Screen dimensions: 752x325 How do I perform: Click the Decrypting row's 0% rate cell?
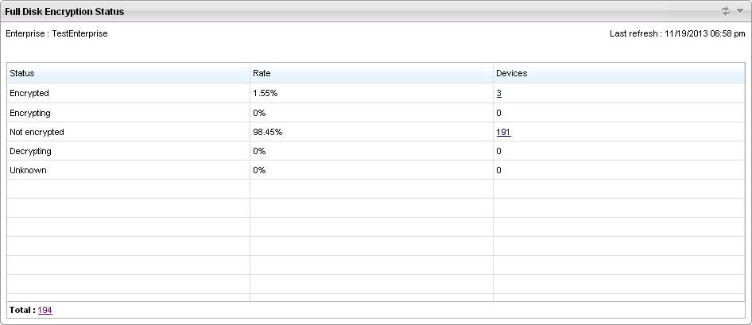click(259, 151)
